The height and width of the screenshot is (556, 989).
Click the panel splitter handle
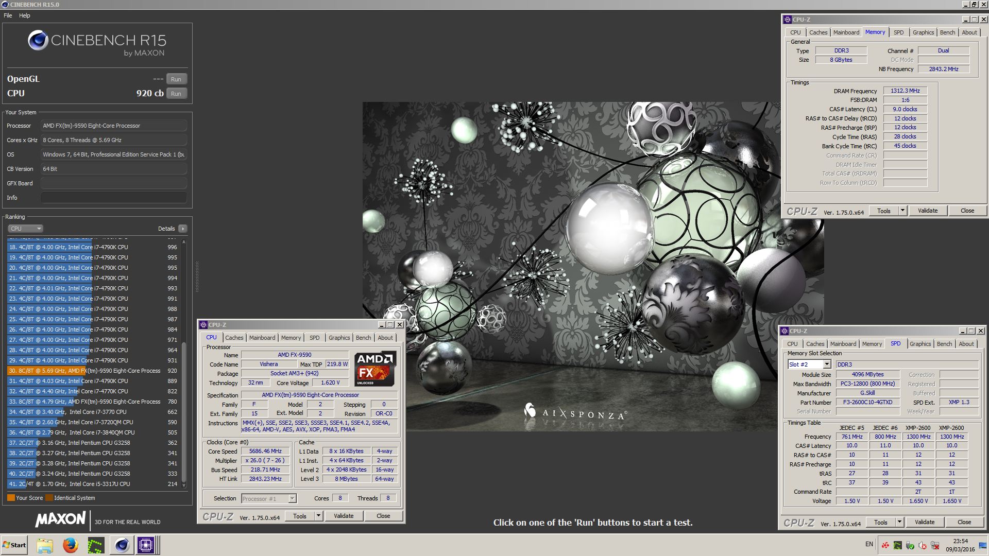pos(196,276)
